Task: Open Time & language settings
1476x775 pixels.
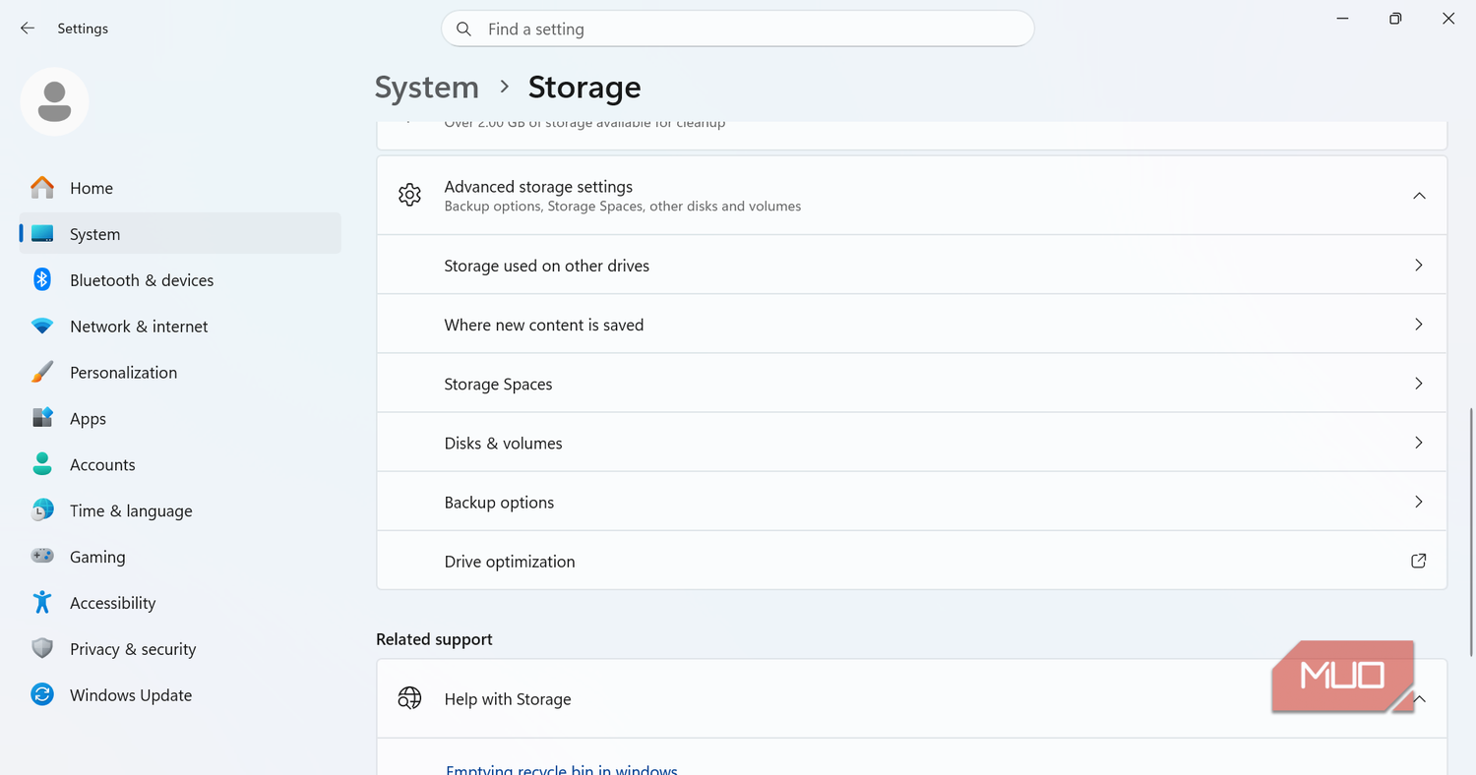Action: pos(180,510)
